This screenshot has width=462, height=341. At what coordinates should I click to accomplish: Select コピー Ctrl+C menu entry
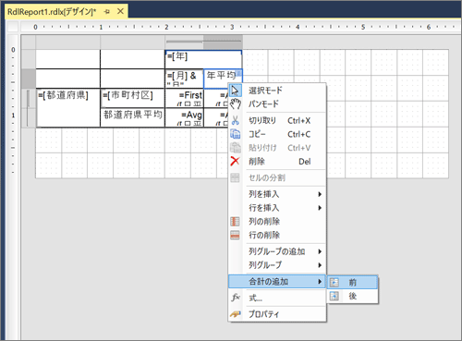[277, 134]
